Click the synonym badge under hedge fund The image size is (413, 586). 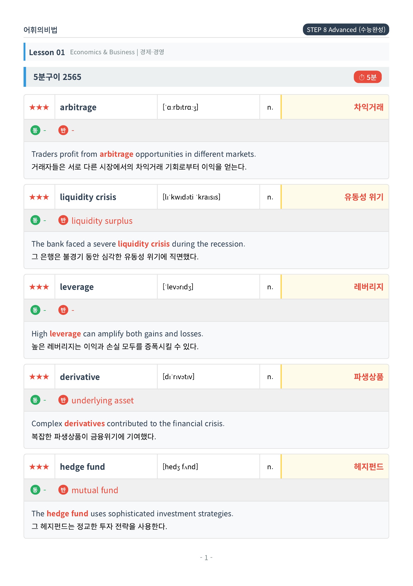click(x=35, y=490)
